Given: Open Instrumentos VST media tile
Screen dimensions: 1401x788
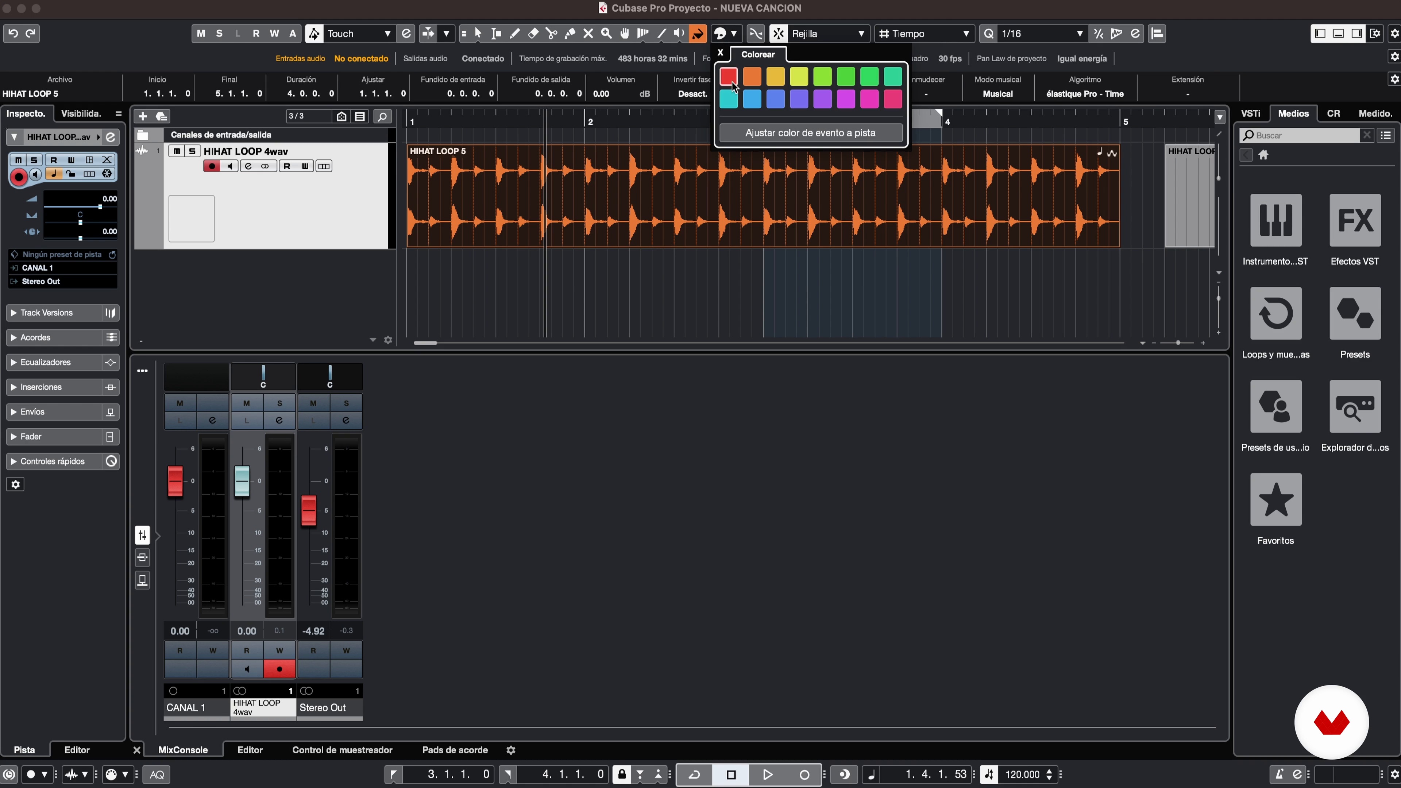Looking at the screenshot, I should tap(1275, 220).
